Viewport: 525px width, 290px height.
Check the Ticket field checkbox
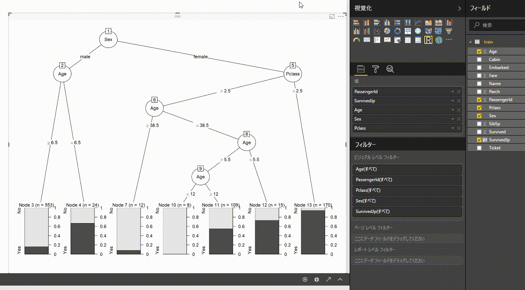click(479, 148)
